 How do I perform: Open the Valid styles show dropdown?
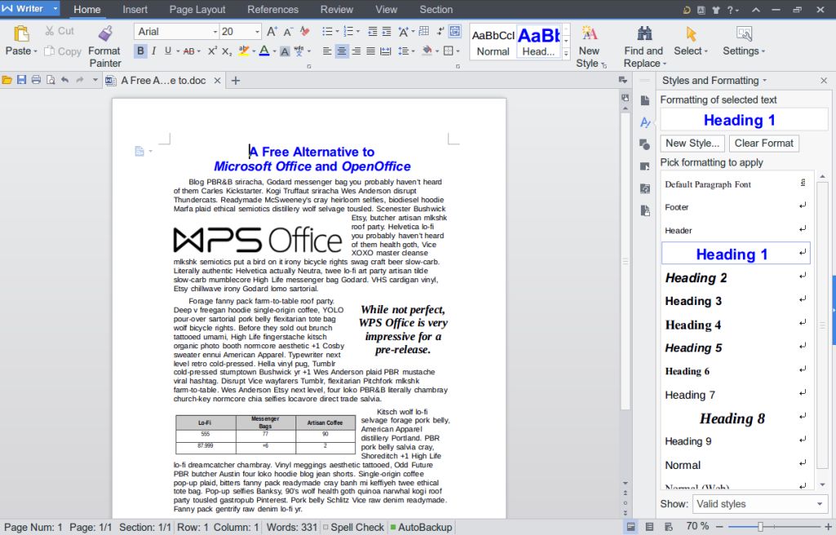coord(759,504)
